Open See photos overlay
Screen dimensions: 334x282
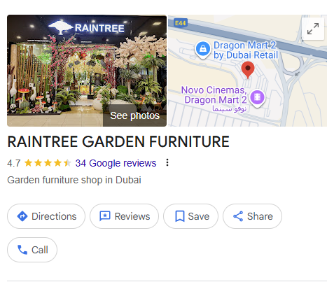point(134,115)
